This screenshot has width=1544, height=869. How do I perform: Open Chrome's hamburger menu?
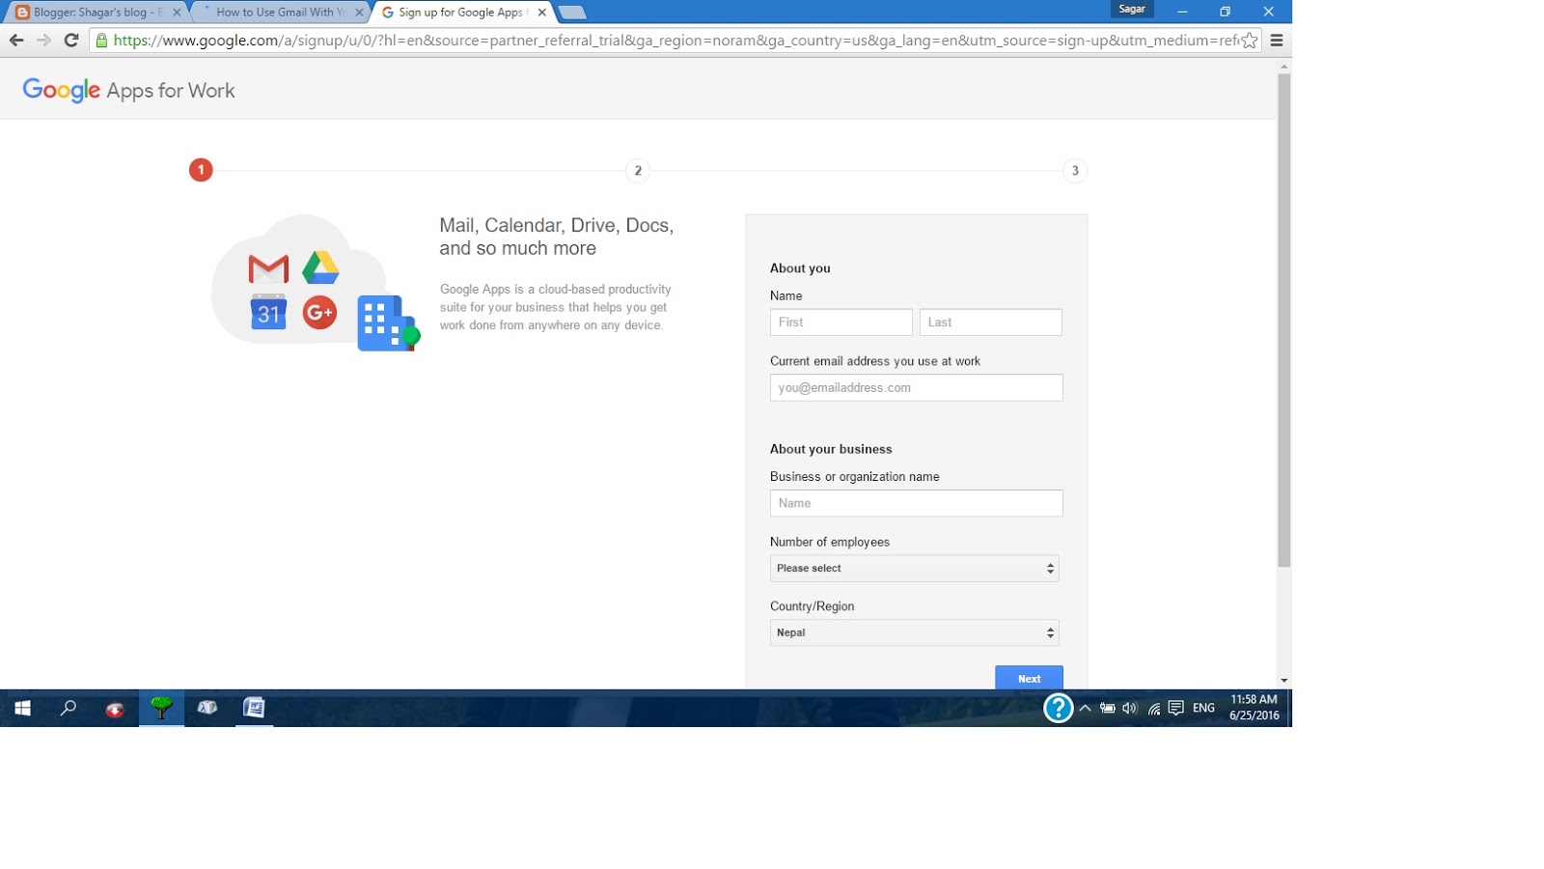tap(1276, 40)
